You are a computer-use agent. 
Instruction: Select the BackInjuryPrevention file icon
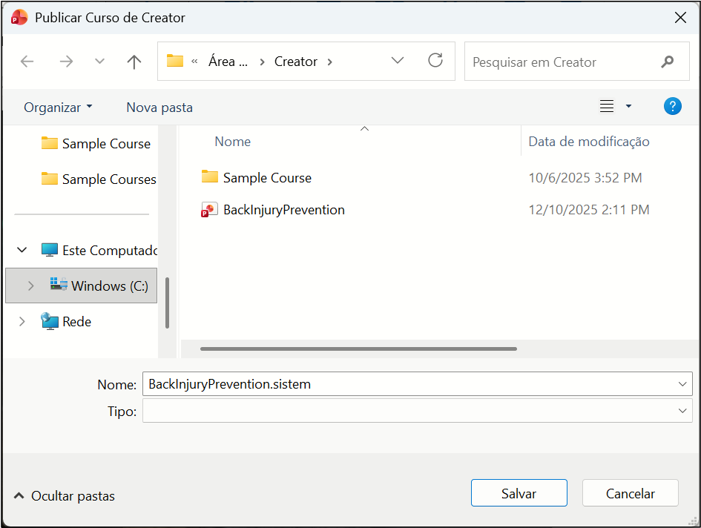click(x=209, y=210)
